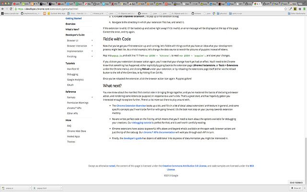Open the FAQ sidebar link

(x=69, y=126)
